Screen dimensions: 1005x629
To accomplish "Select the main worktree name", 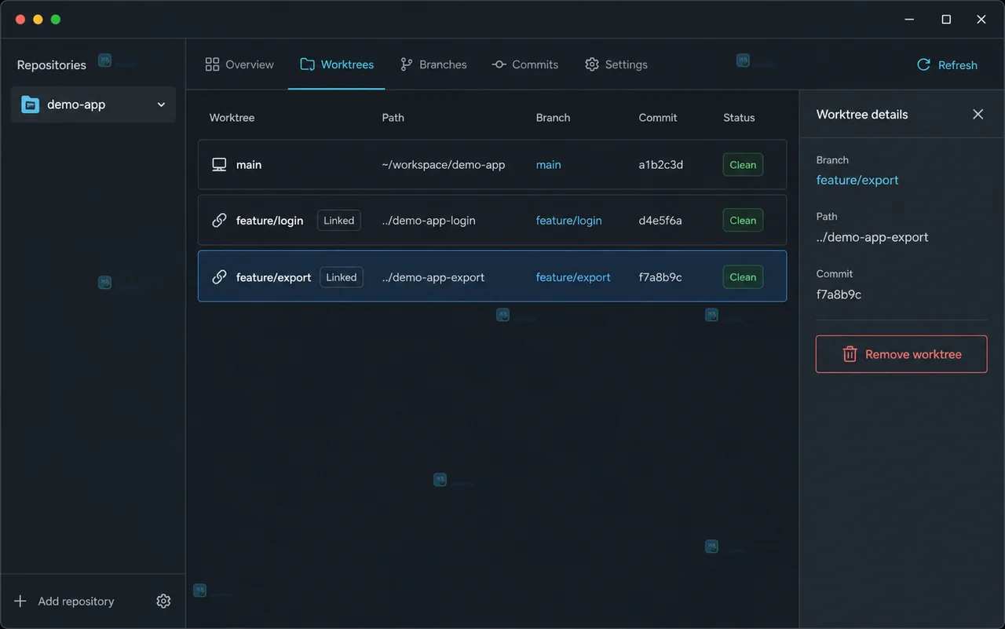I will tap(249, 165).
